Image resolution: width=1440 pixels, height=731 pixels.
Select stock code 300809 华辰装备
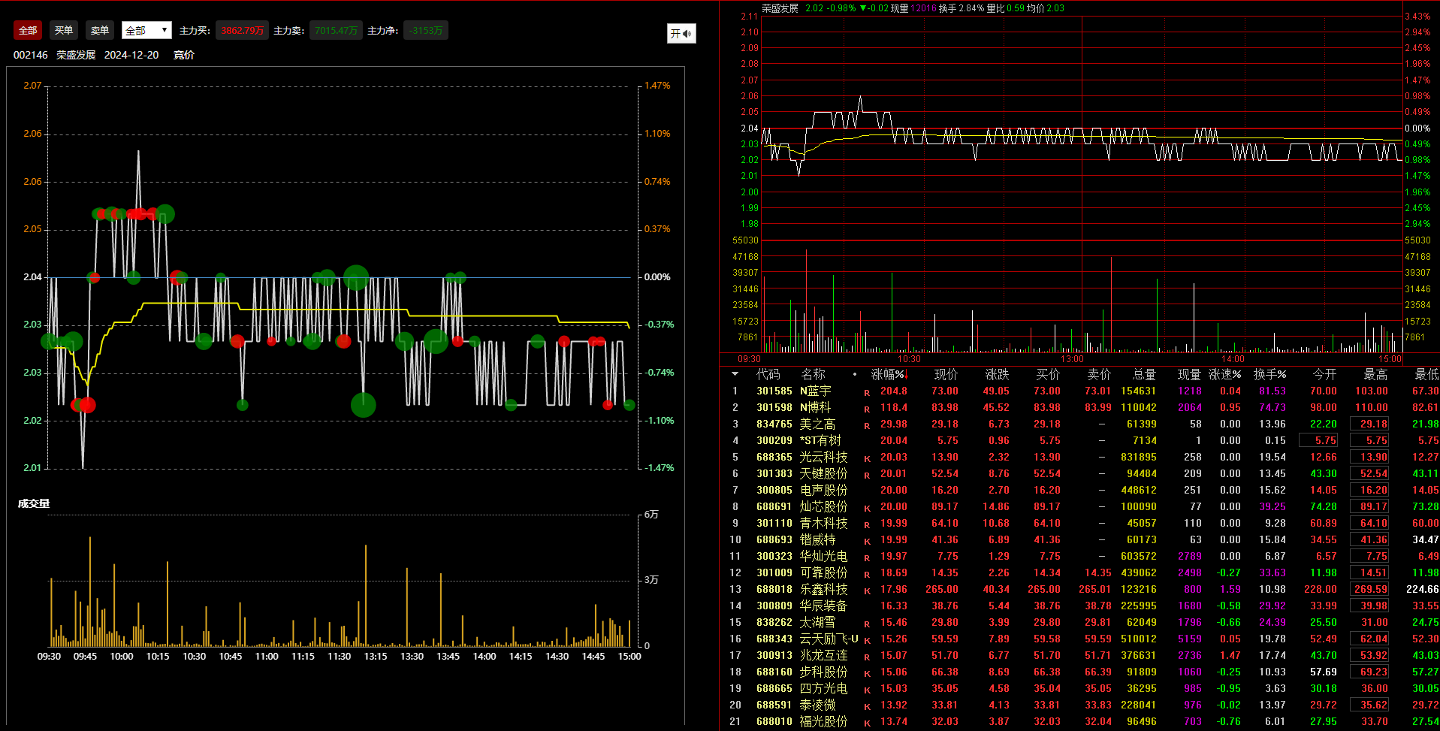click(x=774, y=606)
